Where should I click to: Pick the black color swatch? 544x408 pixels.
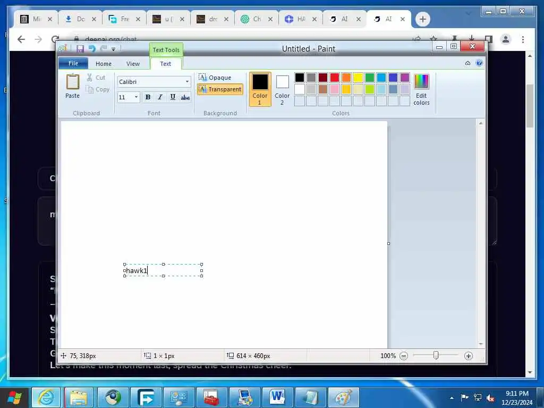tap(300, 78)
